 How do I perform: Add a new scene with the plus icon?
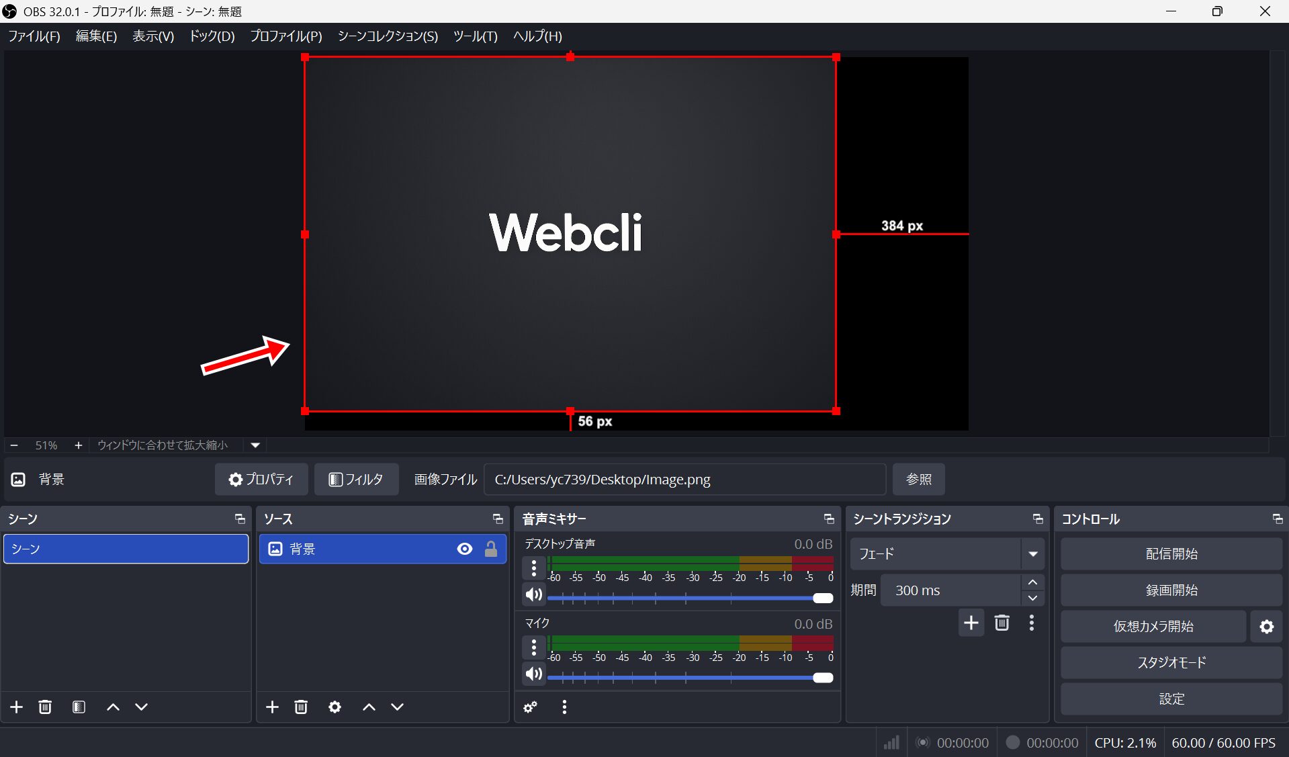click(17, 707)
